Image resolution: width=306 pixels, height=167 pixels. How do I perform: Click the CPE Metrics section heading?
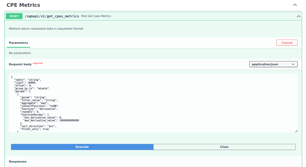pos(23,5)
